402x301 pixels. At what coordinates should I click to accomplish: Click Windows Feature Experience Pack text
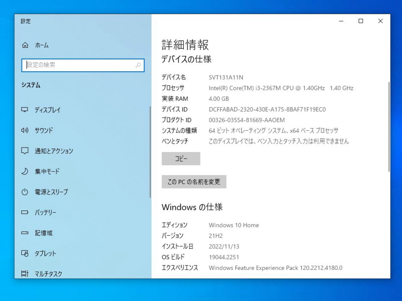[276, 268]
